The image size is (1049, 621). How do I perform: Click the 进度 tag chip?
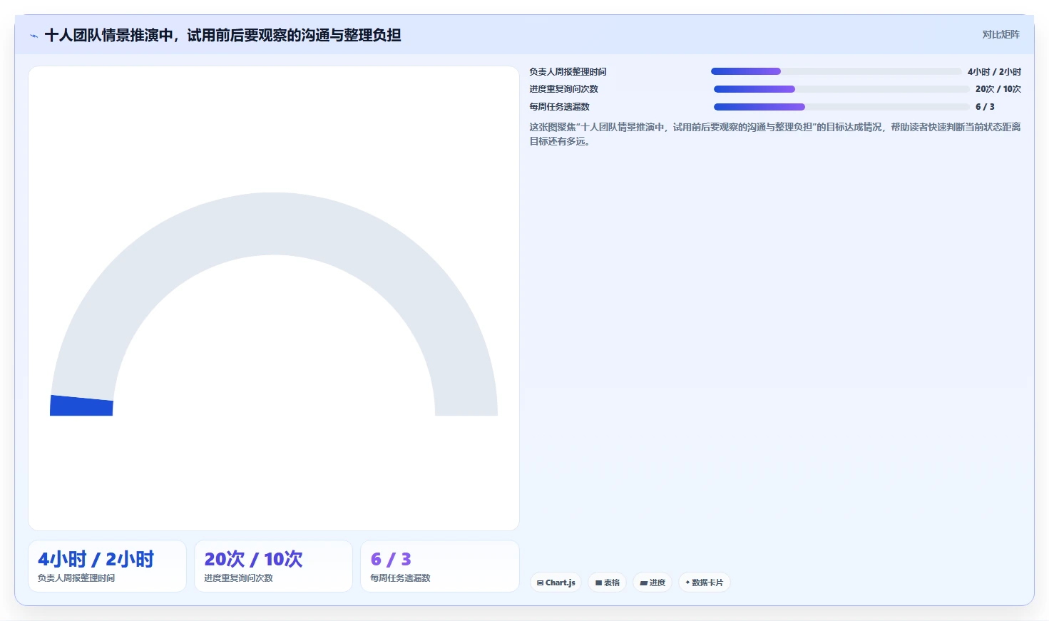(653, 582)
